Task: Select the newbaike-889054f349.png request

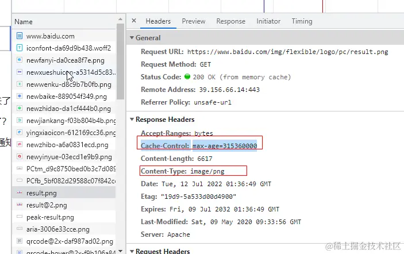Action: 67,97
